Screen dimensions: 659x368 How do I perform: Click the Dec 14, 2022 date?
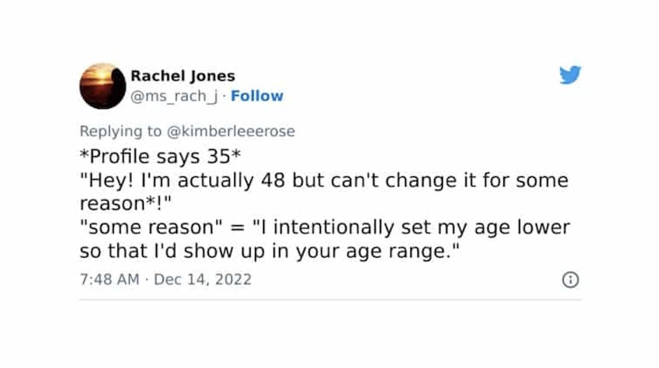pyautogui.click(x=203, y=280)
